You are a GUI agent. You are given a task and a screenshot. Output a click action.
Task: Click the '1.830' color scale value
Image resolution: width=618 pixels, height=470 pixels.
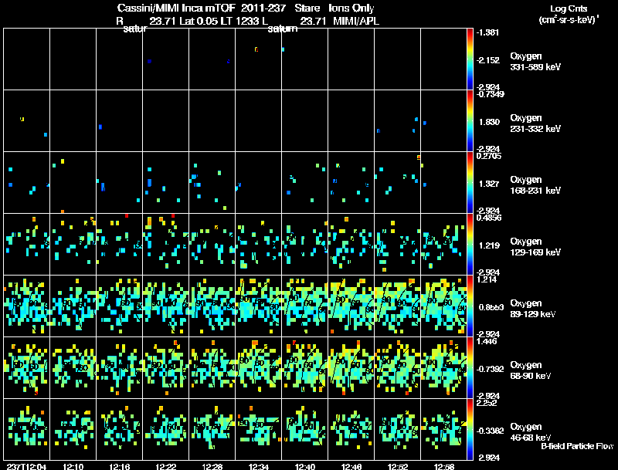(489, 122)
